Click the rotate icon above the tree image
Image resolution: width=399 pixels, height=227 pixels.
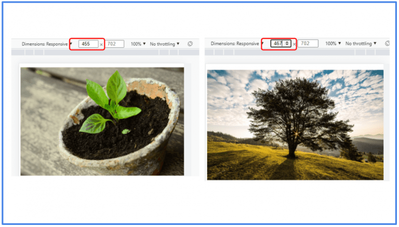tap(387, 44)
